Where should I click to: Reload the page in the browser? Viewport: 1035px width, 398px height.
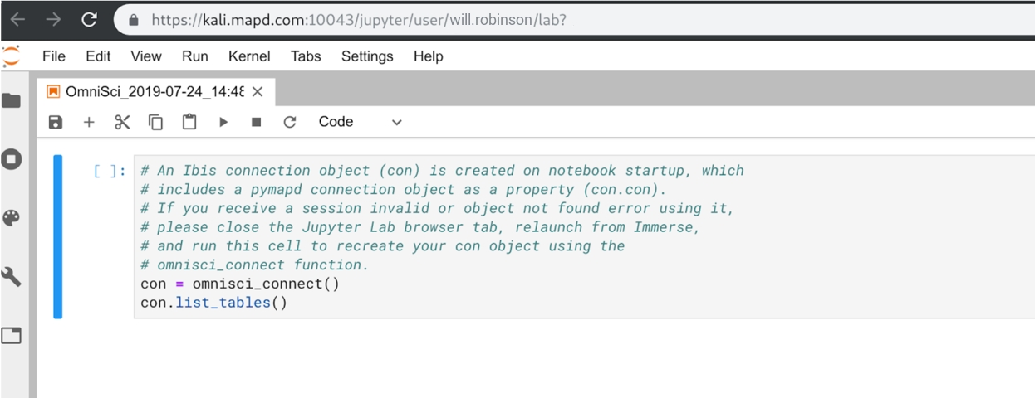pyautogui.click(x=89, y=20)
